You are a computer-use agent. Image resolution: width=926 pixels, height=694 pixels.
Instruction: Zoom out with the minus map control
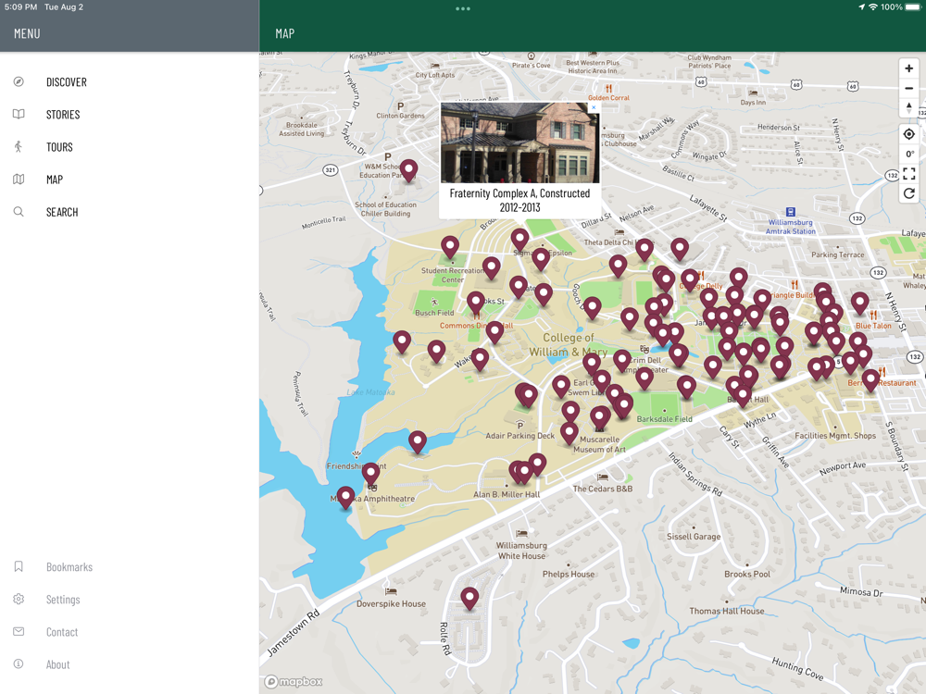click(x=909, y=89)
